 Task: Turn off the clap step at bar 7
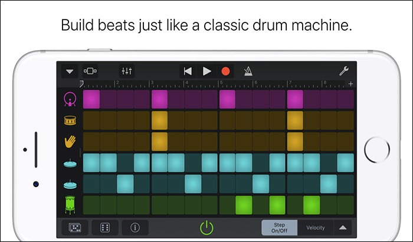295,142
